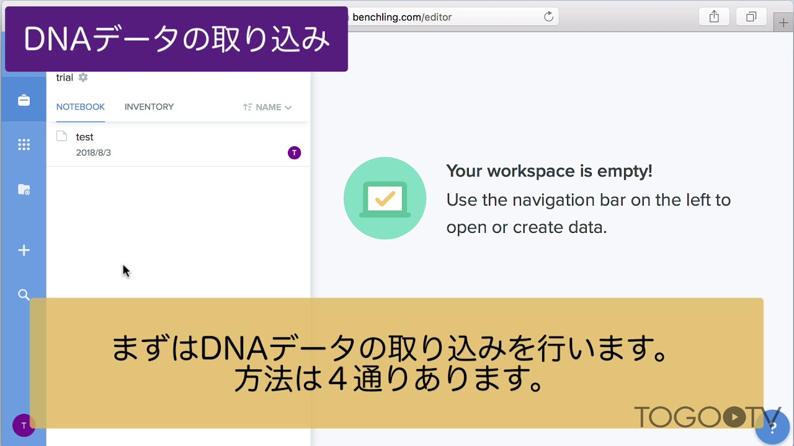Open the blue help question mark button
The width and height of the screenshot is (794, 446).
pos(772,427)
